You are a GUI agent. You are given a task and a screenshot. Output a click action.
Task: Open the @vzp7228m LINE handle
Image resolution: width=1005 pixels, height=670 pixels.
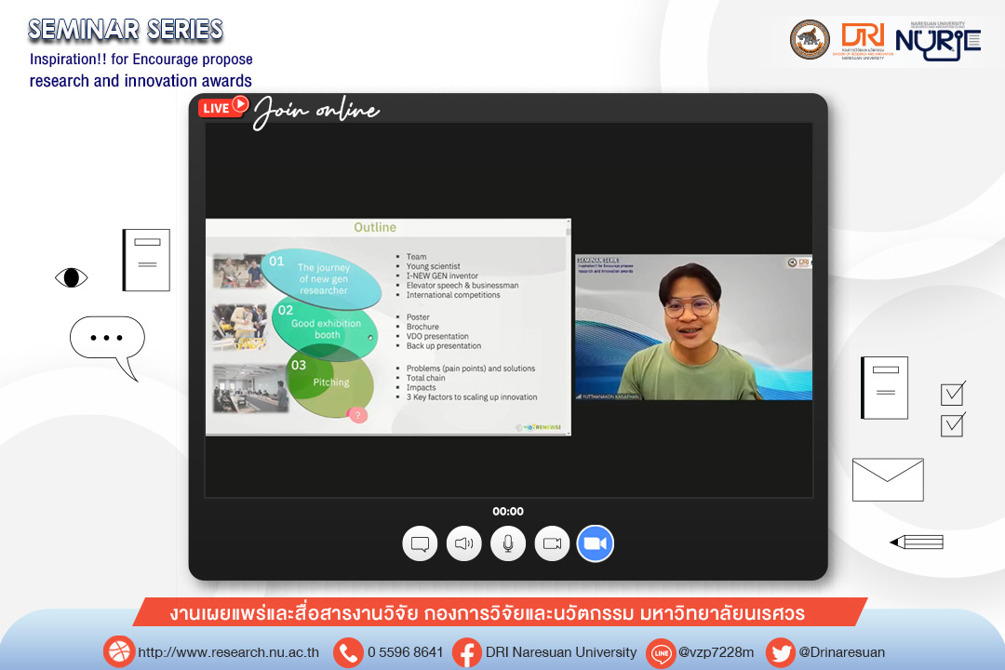[x=716, y=652]
